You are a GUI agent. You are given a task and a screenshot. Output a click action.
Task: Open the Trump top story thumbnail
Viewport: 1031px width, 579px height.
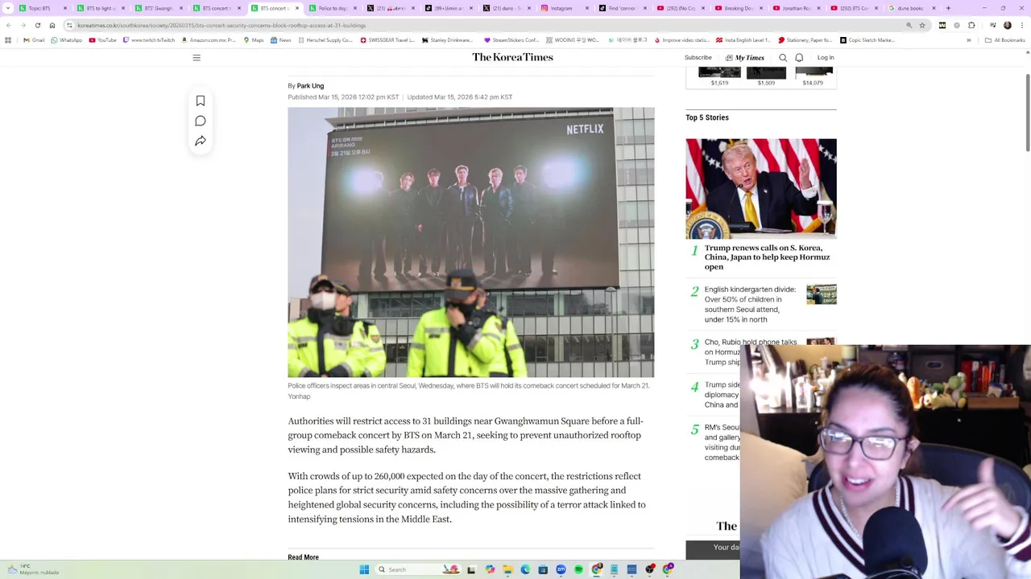coord(761,188)
